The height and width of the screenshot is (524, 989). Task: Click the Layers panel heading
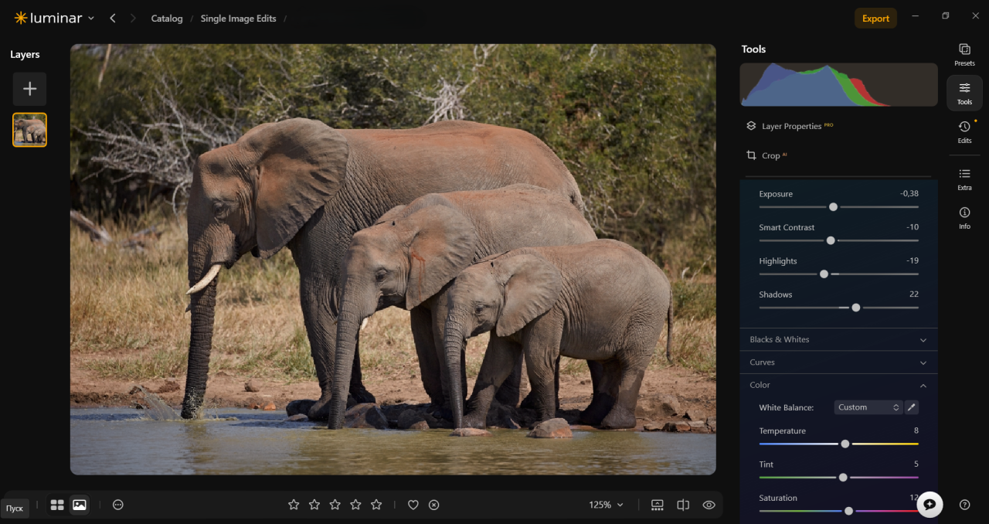pos(25,55)
